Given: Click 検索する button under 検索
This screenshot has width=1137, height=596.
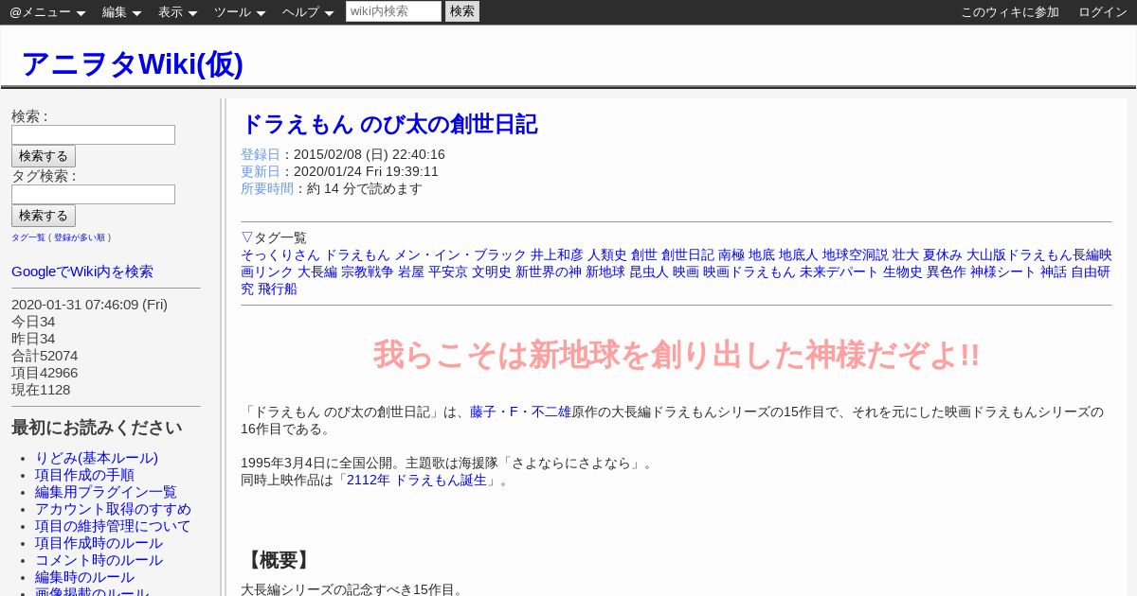Looking at the screenshot, I should [x=44, y=156].
